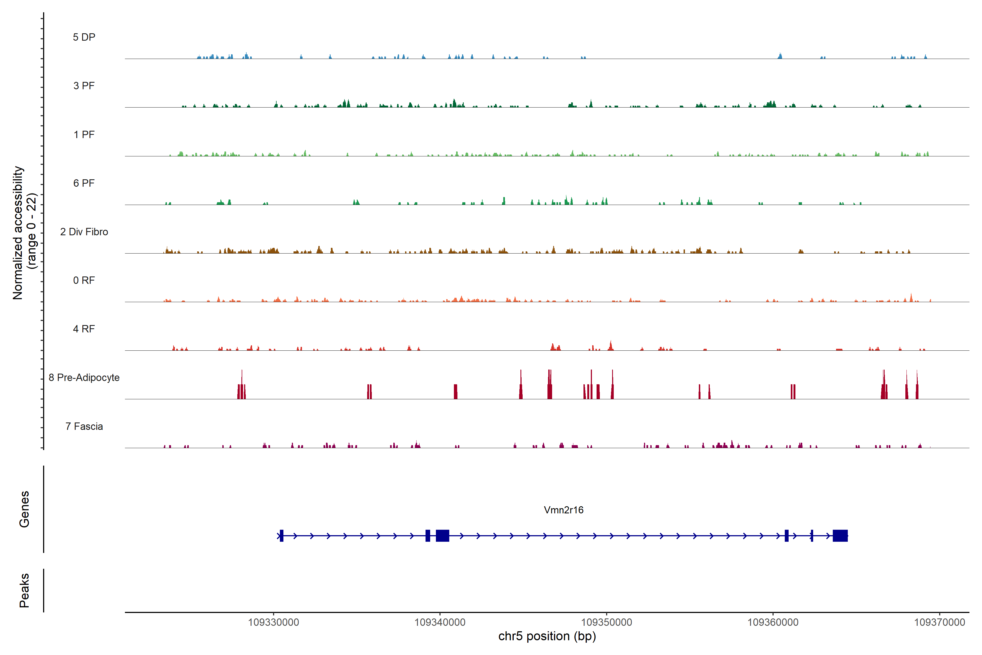
Task: Click the 109340000 axis tick label
Action: [x=440, y=622]
